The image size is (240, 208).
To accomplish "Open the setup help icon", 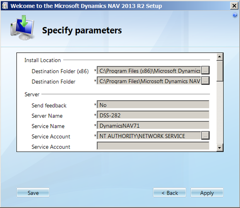I will click(x=235, y=15).
